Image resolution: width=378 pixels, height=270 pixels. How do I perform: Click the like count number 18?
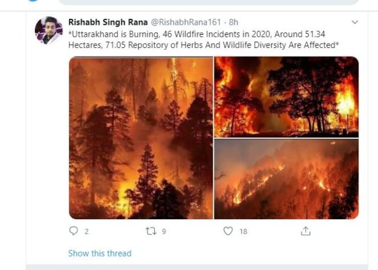(243, 232)
